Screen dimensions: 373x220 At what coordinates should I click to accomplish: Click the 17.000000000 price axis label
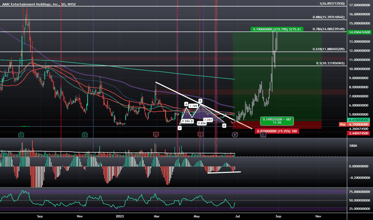359,5
